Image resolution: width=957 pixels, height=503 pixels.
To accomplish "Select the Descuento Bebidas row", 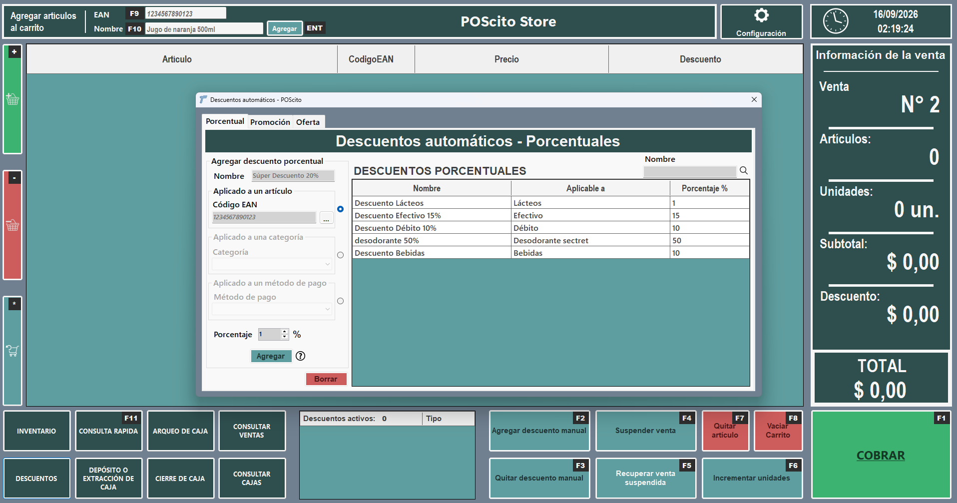I will (x=550, y=253).
